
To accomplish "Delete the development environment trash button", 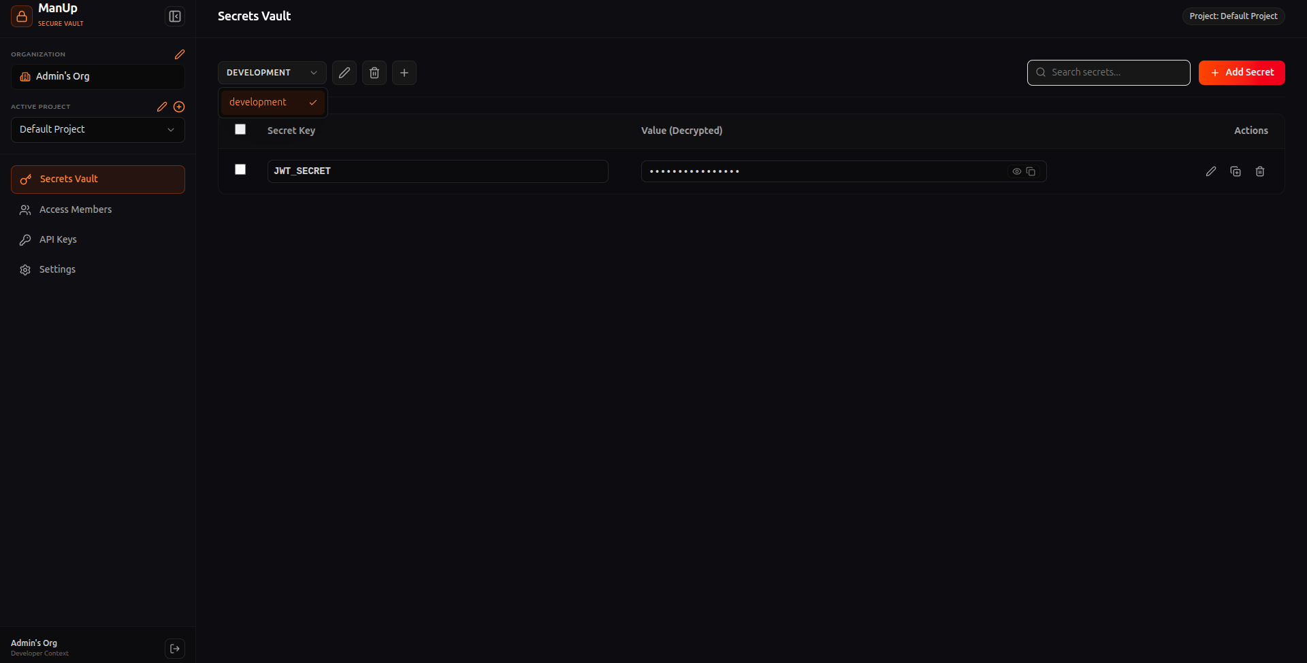I will (x=374, y=73).
